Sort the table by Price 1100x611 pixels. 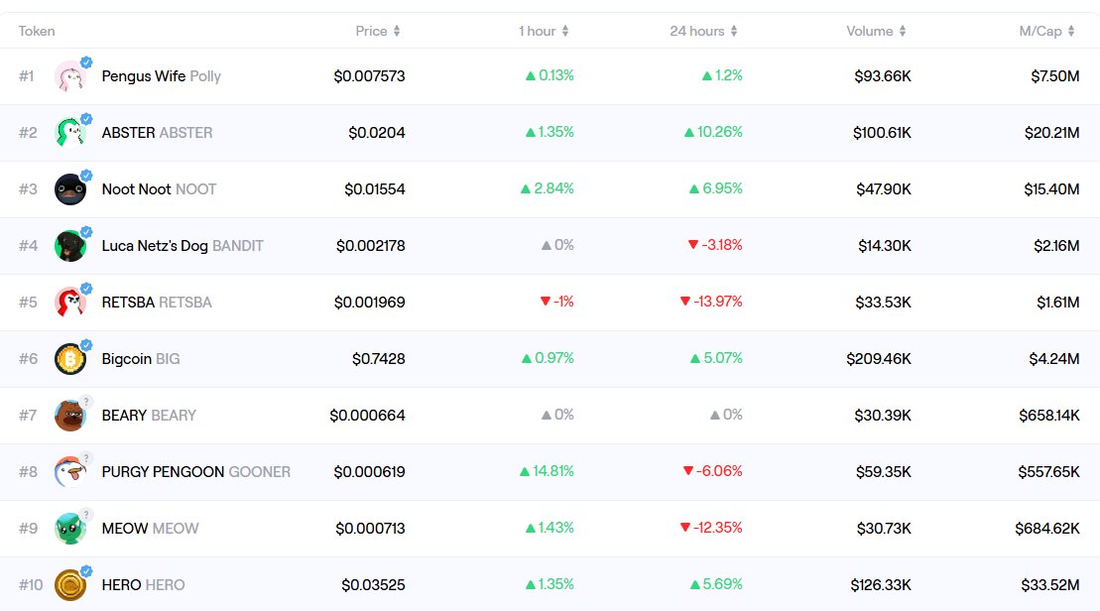pos(378,31)
